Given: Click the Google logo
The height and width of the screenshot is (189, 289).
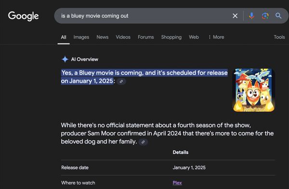Looking at the screenshot, I should click(x=24, y=16).
